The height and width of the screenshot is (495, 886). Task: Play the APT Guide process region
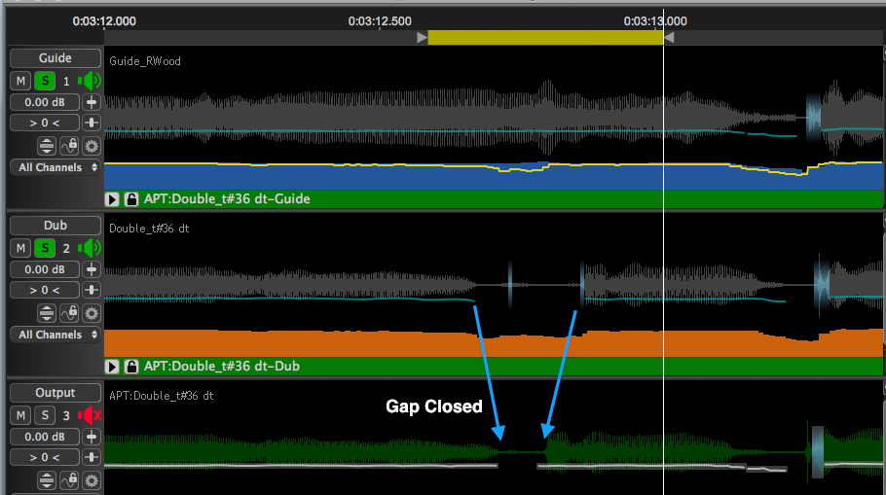point(113,199)
